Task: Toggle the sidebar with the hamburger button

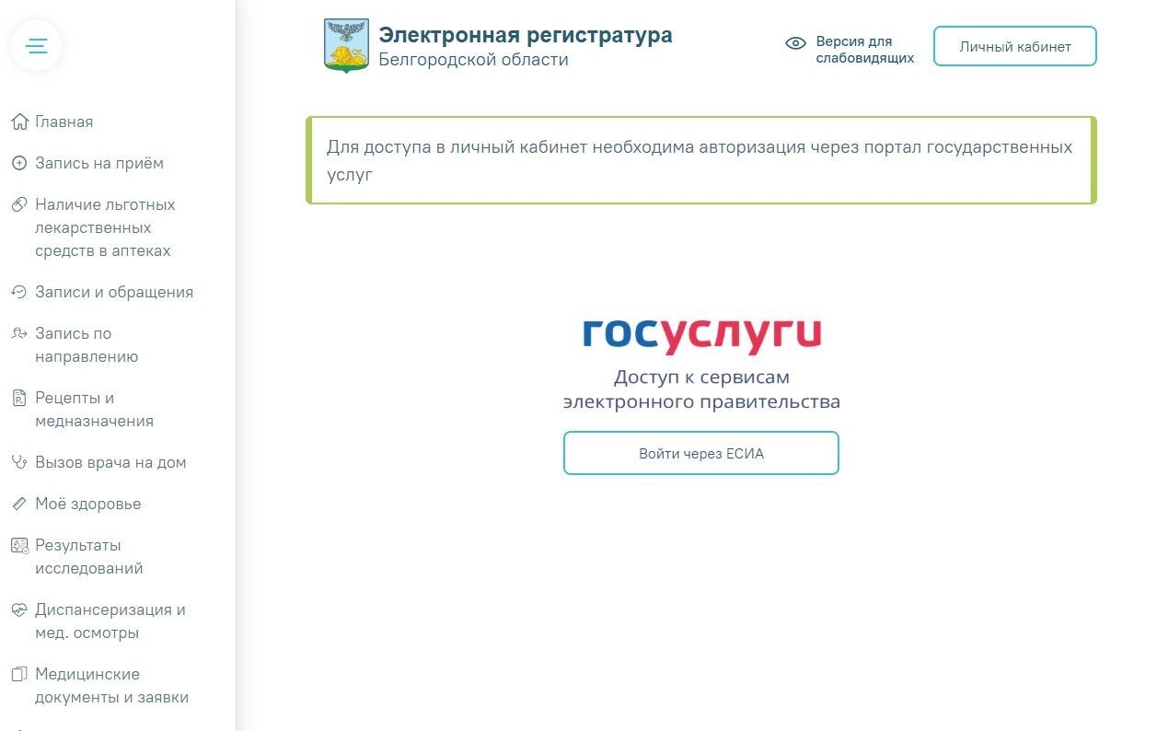Action: (36, 44)
